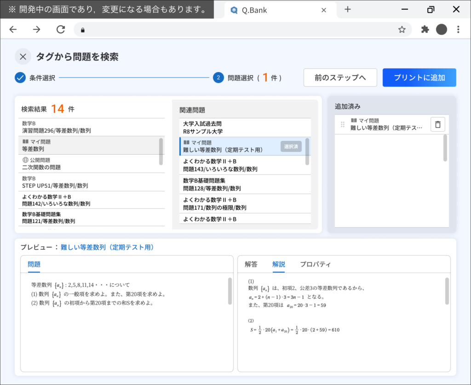Click the page reload icon
471x385 pixels.
click(60, 29)
